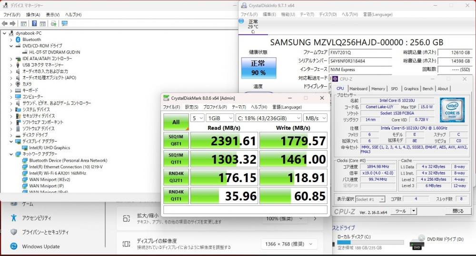Image resolution: width=476 pixels, height=256 pixels.
Task: Collapse the ネットワーク アダプター node
Action: 11,154
